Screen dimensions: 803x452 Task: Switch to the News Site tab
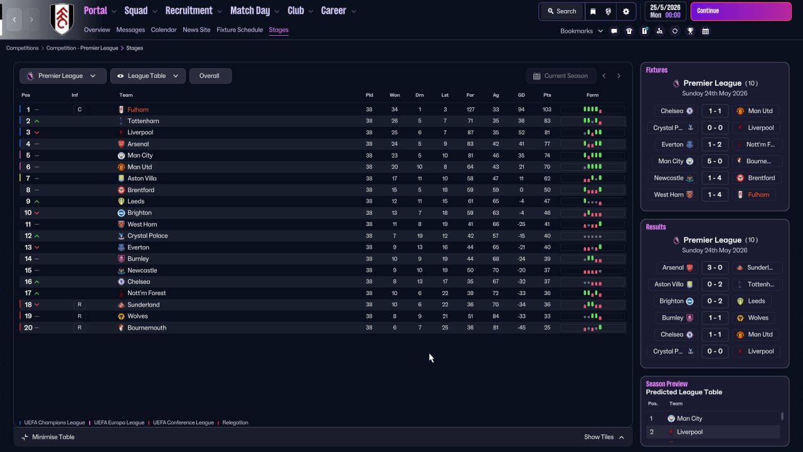click(196, 30)
